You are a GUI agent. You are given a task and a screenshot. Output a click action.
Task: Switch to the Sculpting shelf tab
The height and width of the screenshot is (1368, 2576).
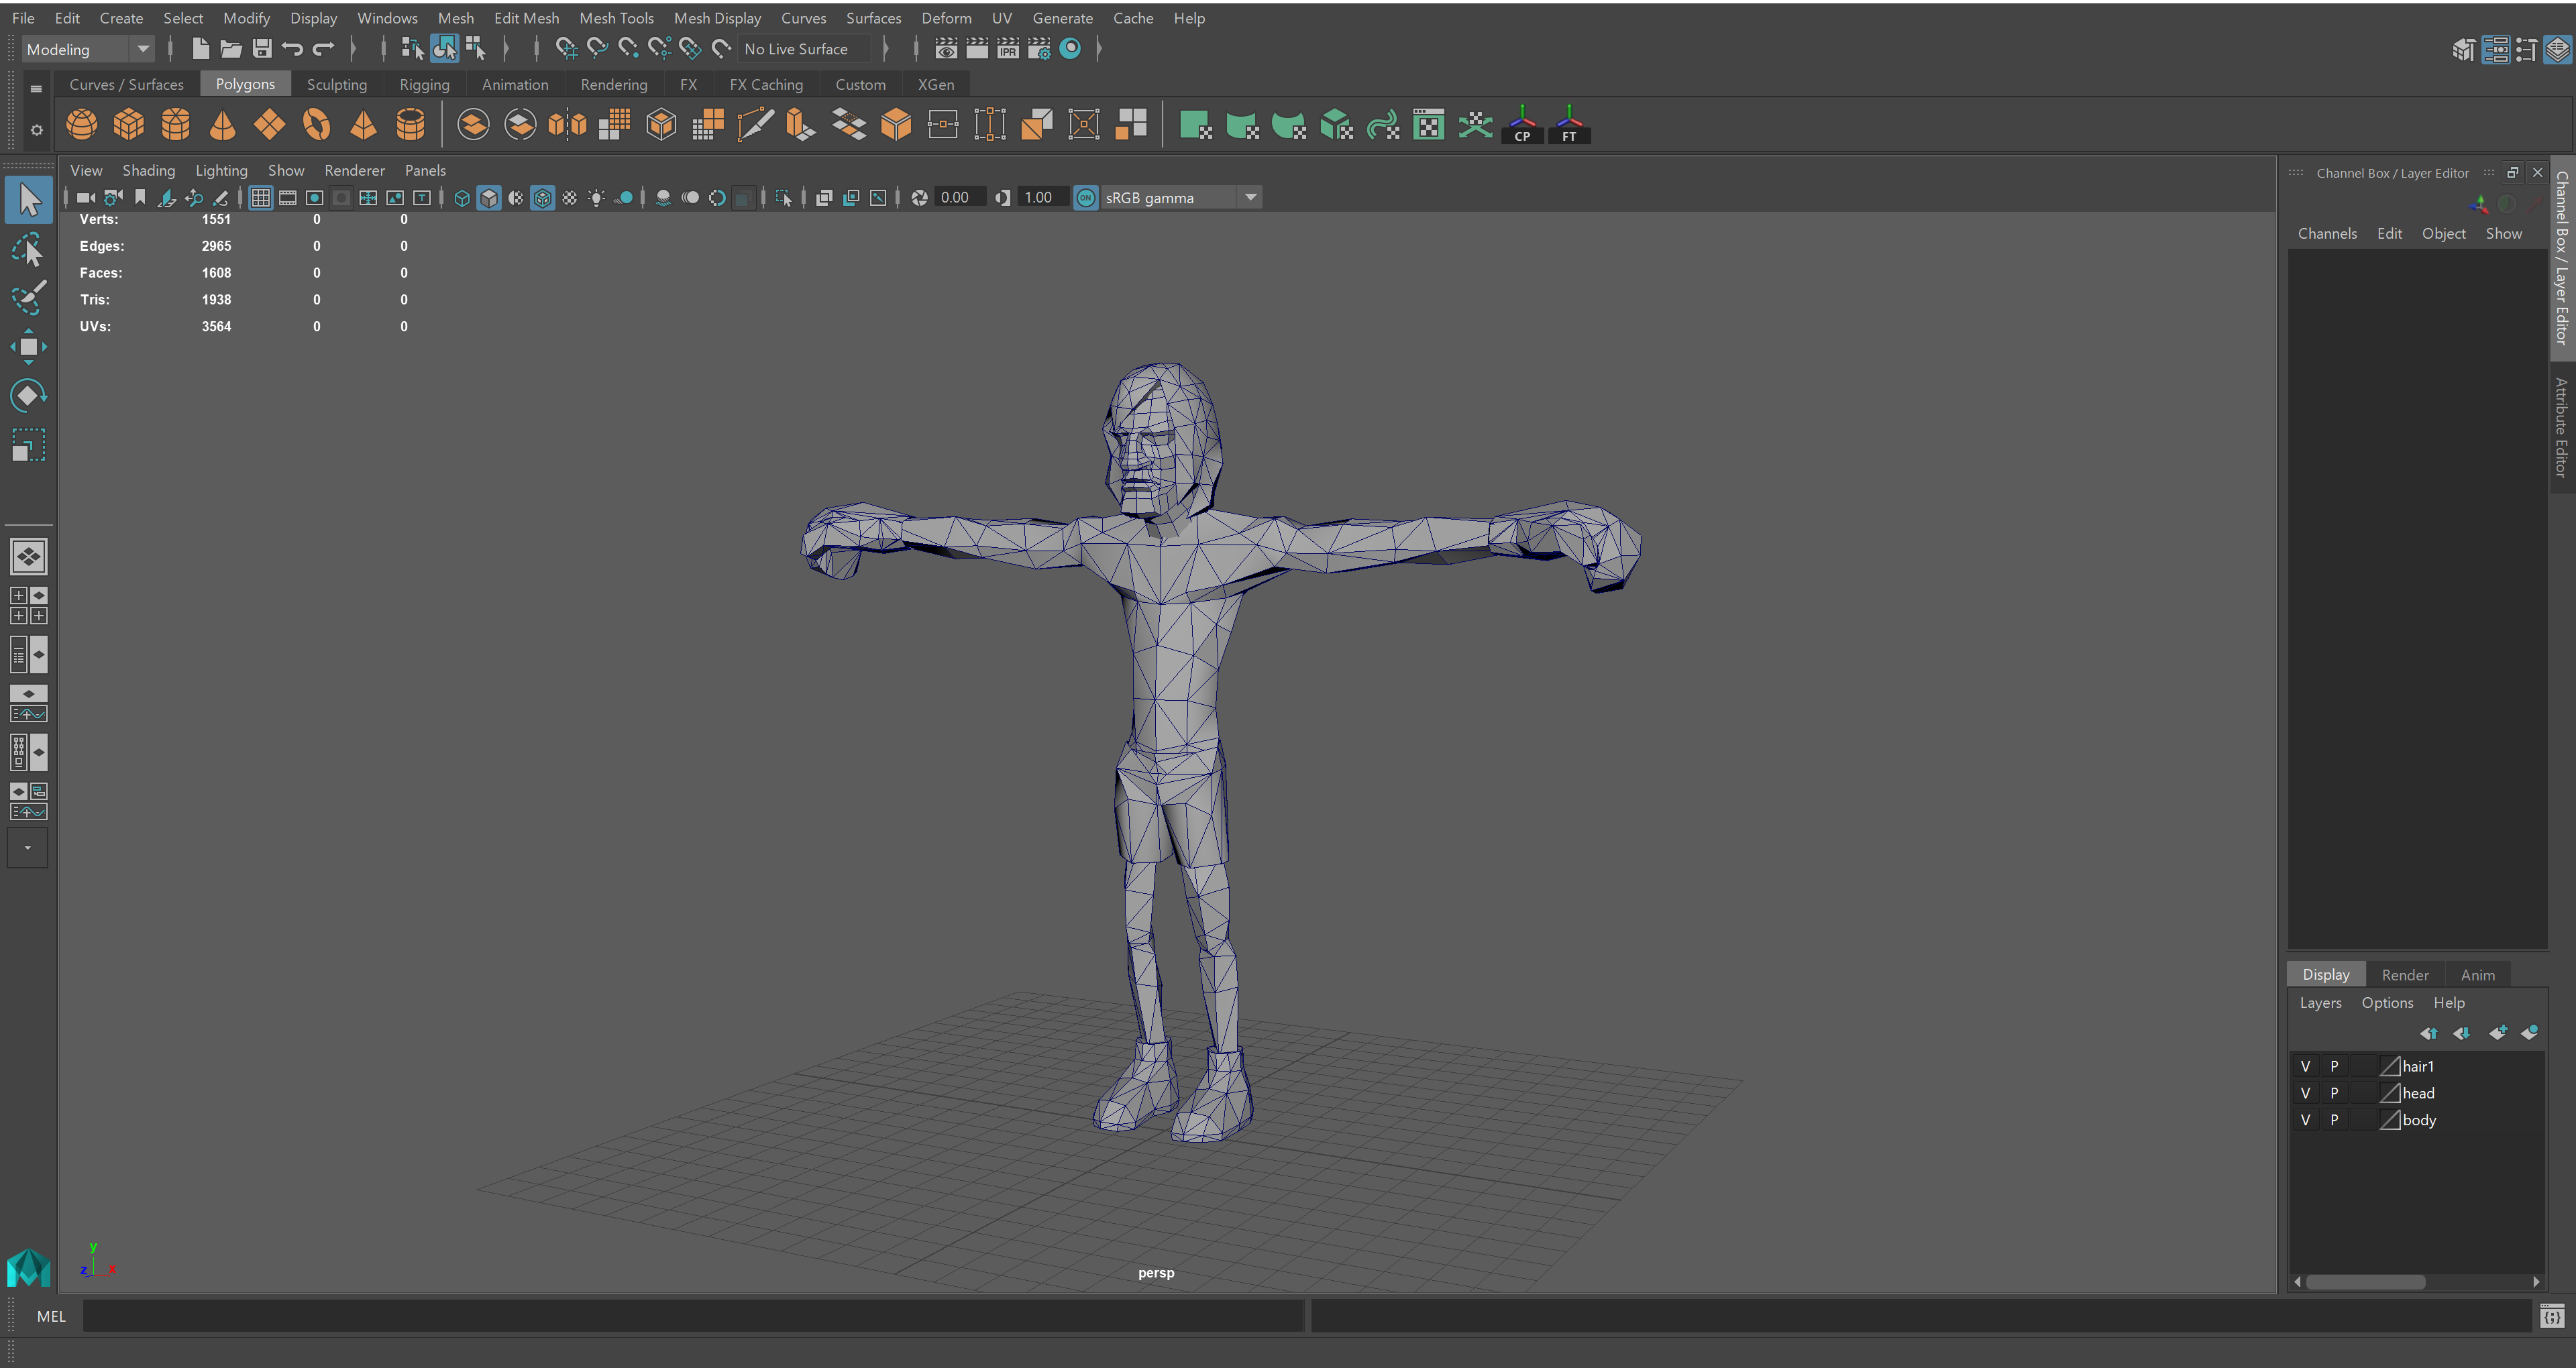[337, 84]
